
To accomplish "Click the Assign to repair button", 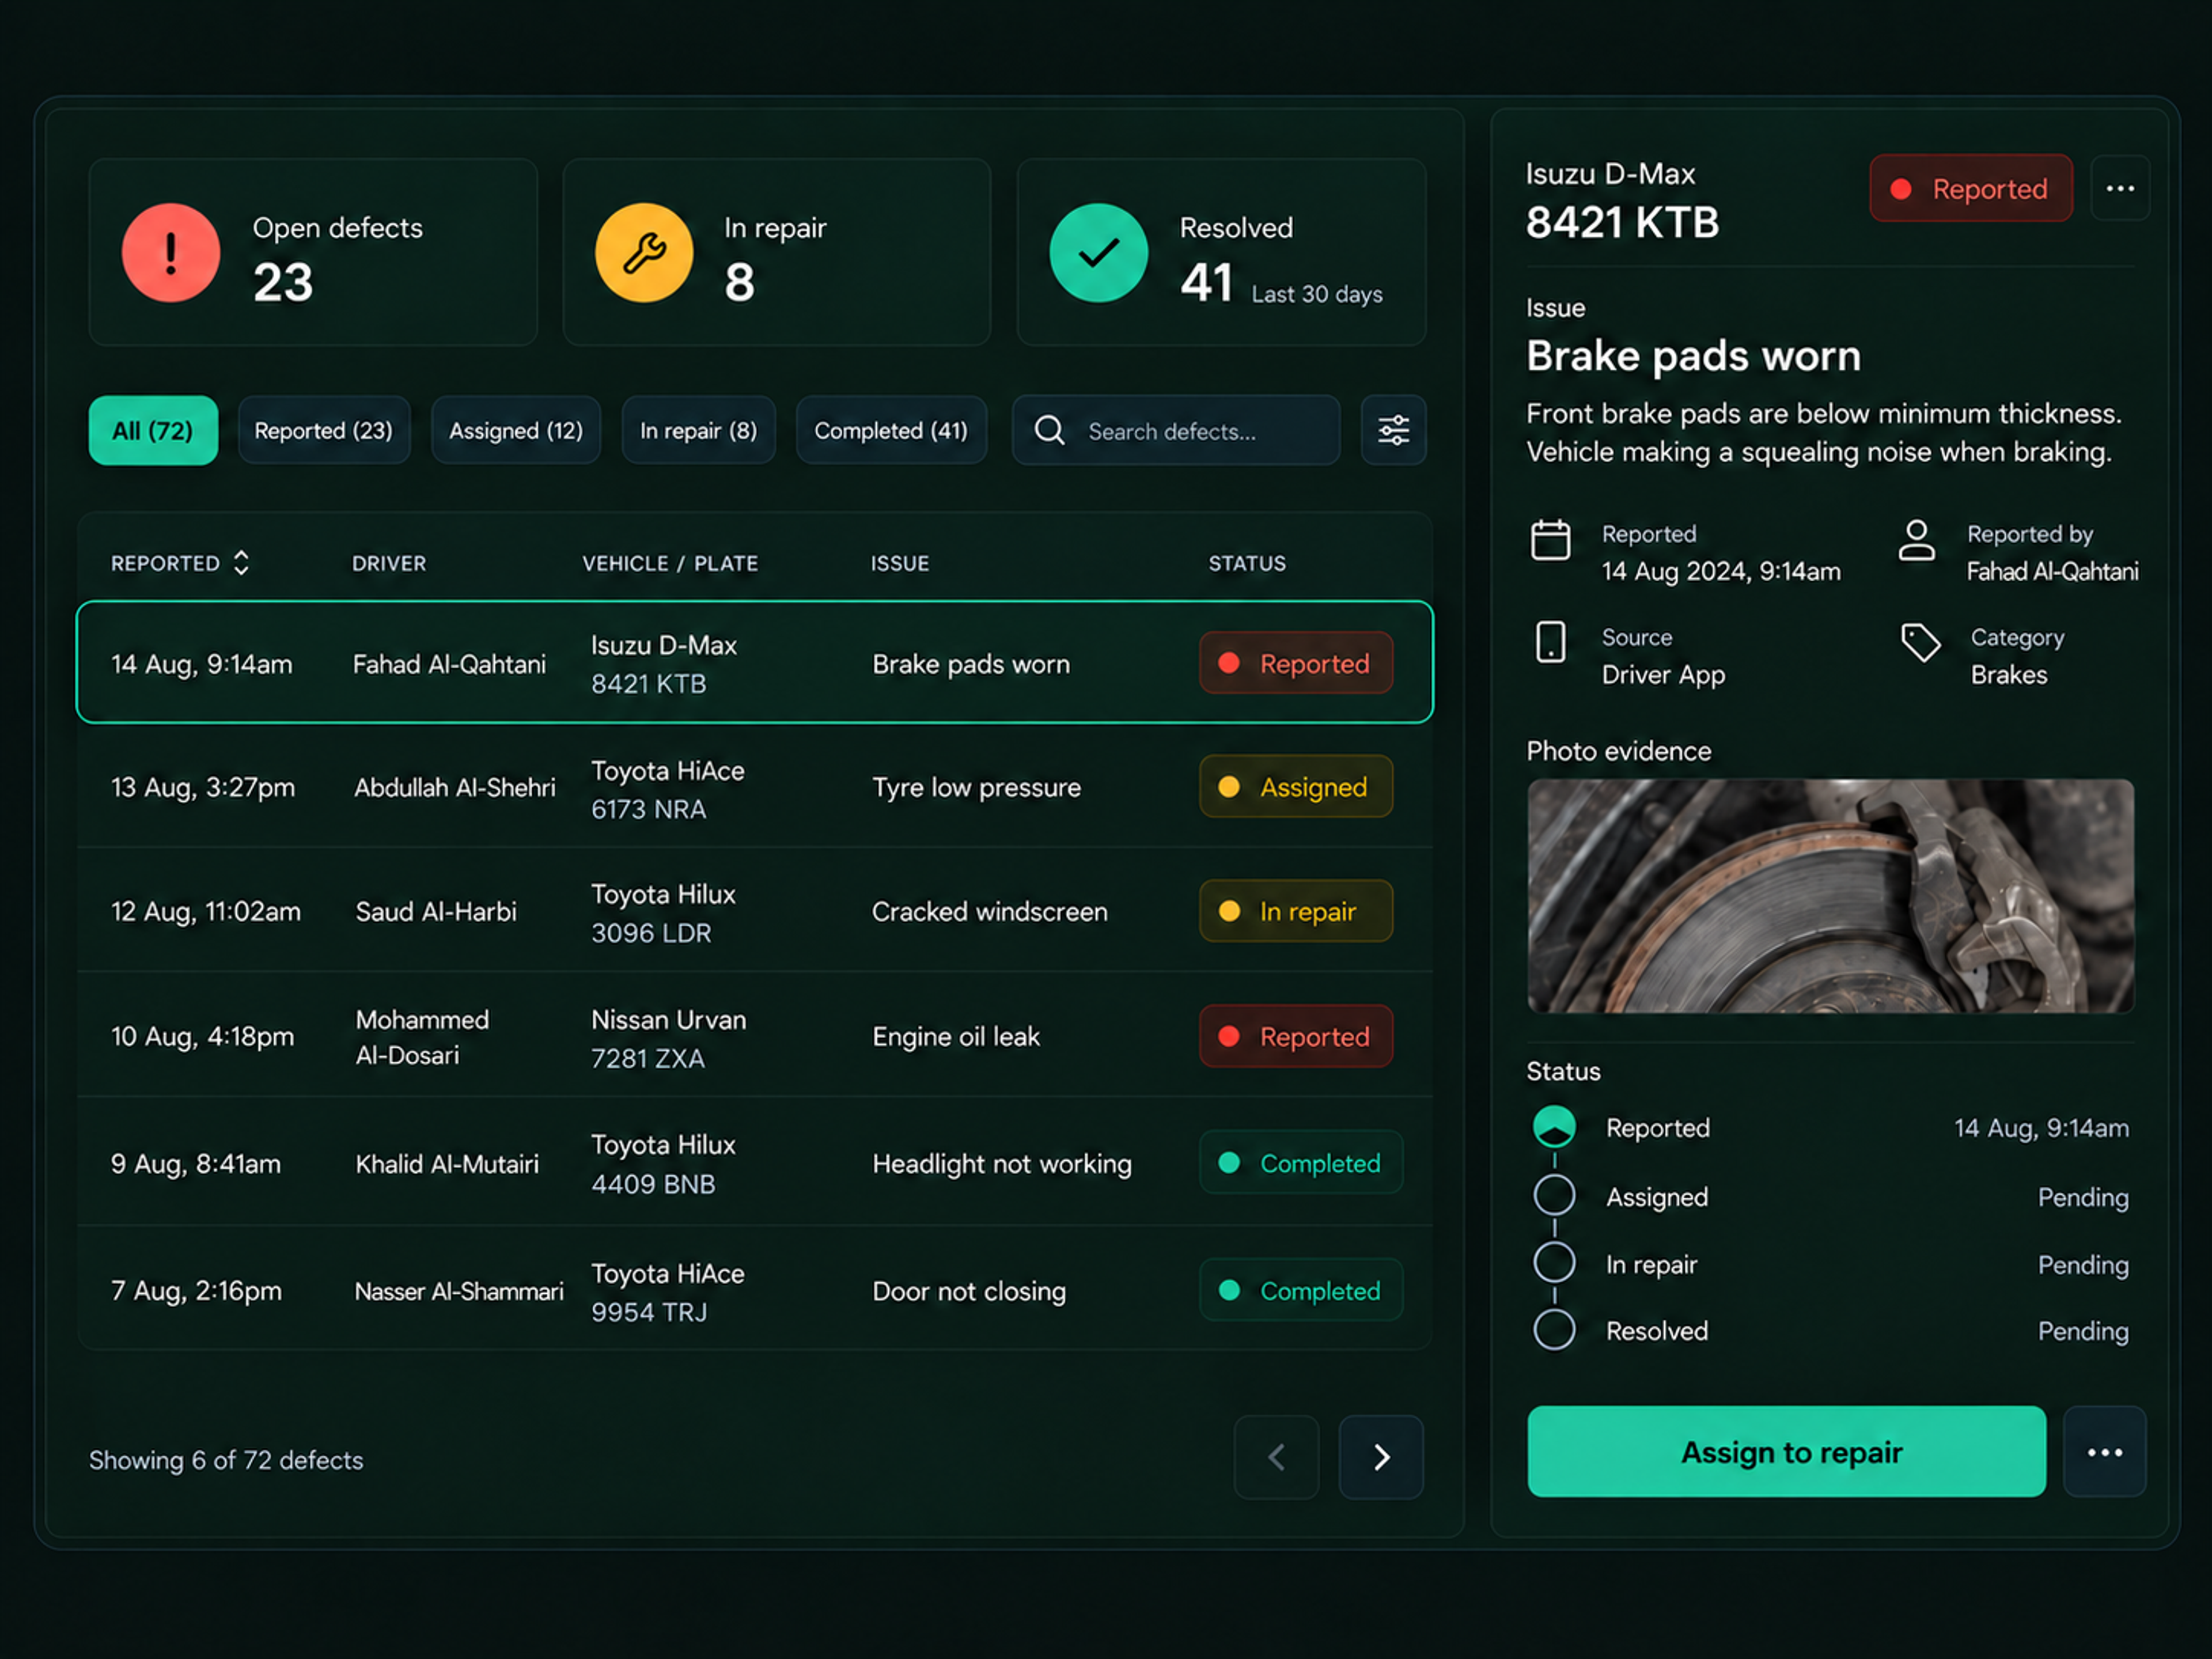I will 1786,1452.
